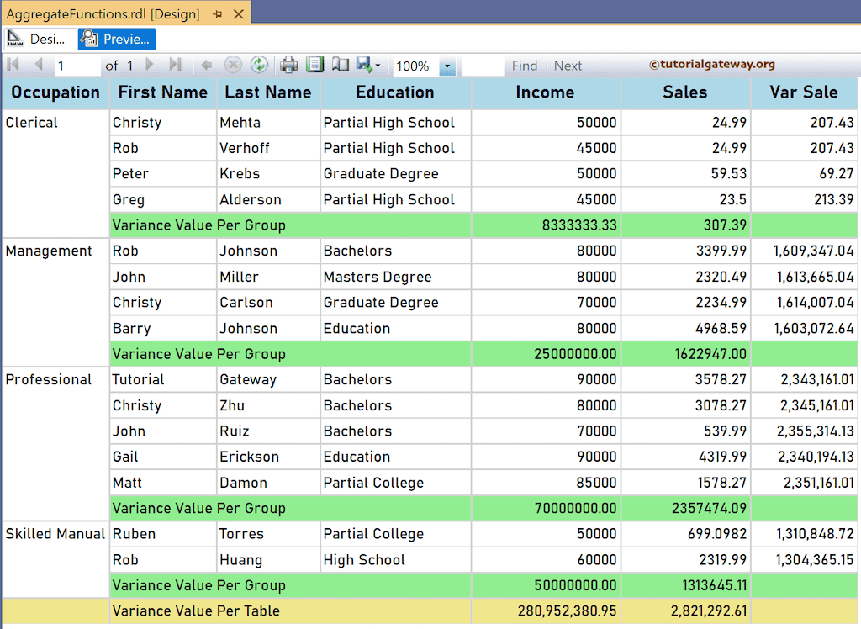Click inside the find search text box
Screen dimensions: 861x629
(482, 65)
